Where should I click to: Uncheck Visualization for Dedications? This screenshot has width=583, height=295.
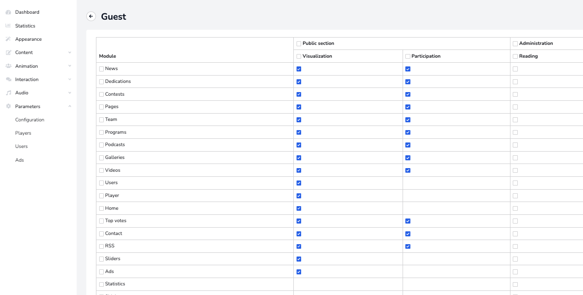pos(299,82)
